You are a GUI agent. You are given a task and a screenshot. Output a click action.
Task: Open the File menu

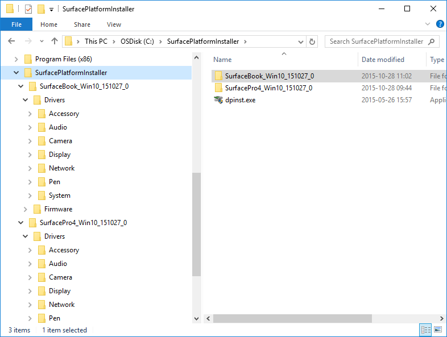[16, 24]
